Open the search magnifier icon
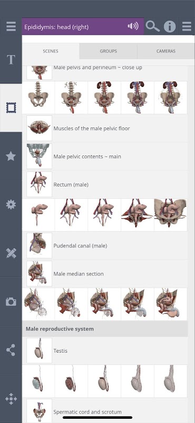The height and width of the screenshot is (423, 195). (x=152, y=26)
